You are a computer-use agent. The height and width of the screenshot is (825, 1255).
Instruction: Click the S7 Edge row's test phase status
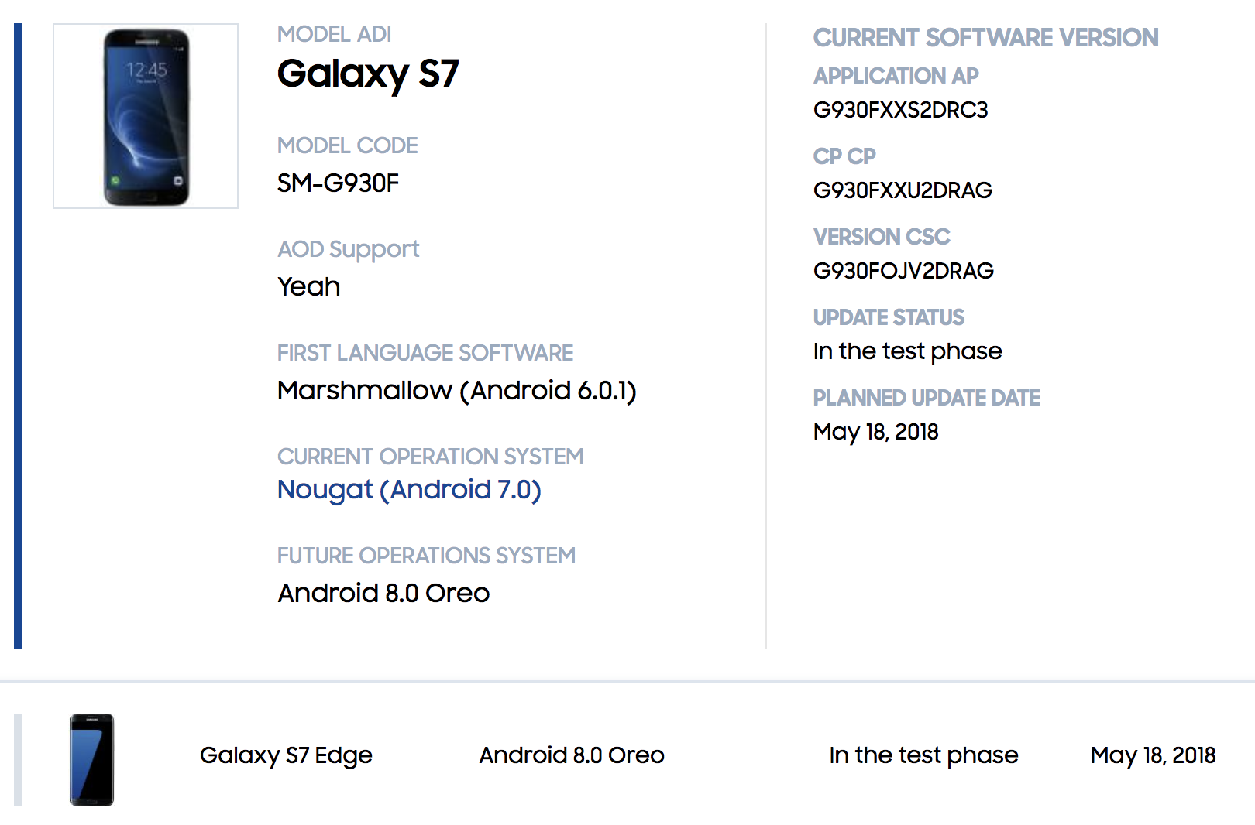[923, 755]
